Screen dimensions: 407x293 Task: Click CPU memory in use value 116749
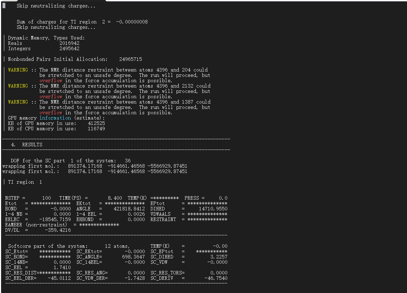click(x=96, y=129)
